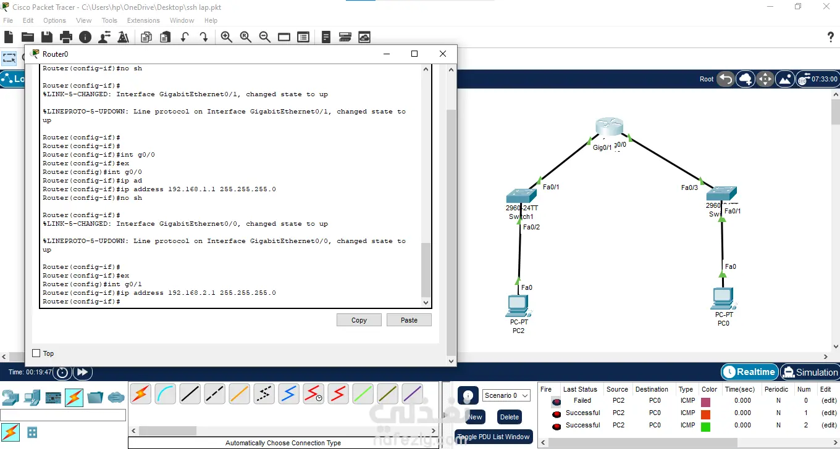Print the workspace with the printer icon
The height and width of the screenshot is (449, 840).
[66, 37]
